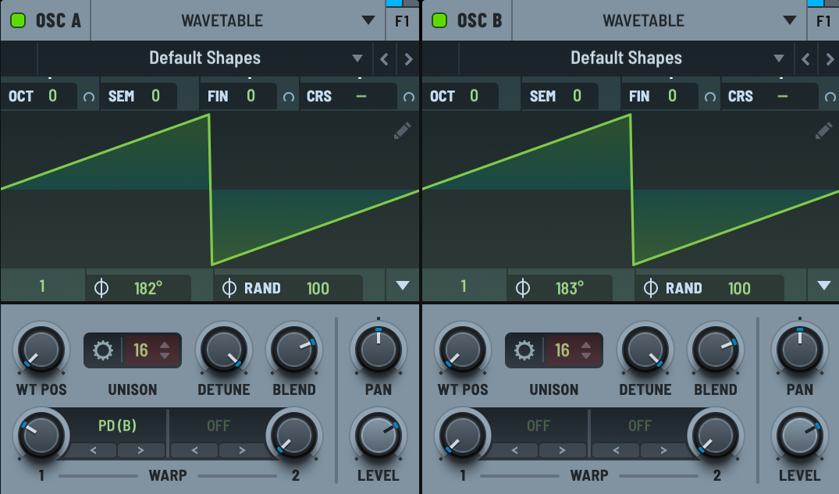The height and width of the screenshot is (494, 839).
Task: Click OSC A OCT value field
Action: 38,96
